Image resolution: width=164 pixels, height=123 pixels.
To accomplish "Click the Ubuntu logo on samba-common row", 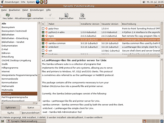I will pos(46,43).
